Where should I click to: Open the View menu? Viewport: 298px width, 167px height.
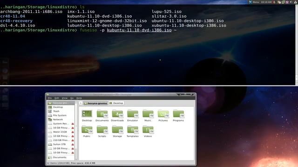pyautogui.click(x=65, y=98)
